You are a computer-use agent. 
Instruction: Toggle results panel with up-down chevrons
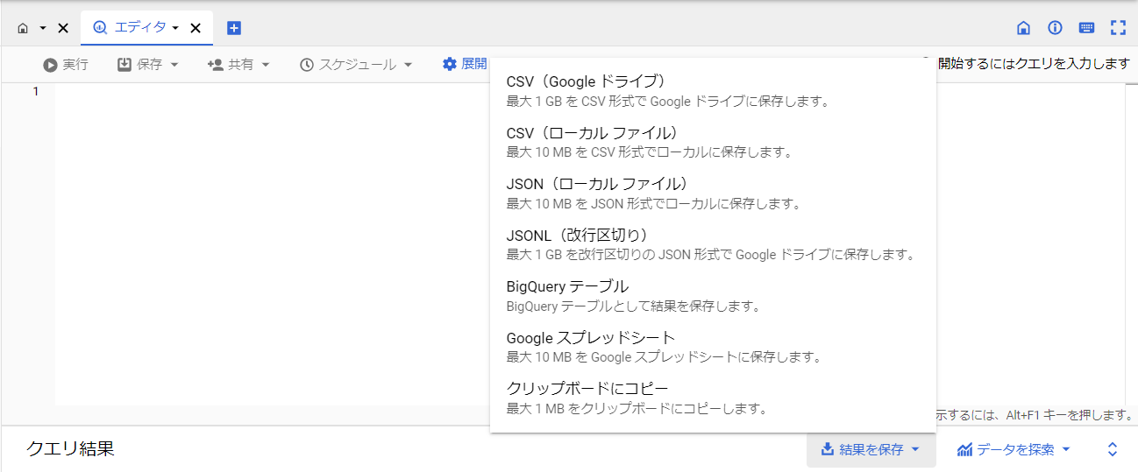[x=1113, y=449]
